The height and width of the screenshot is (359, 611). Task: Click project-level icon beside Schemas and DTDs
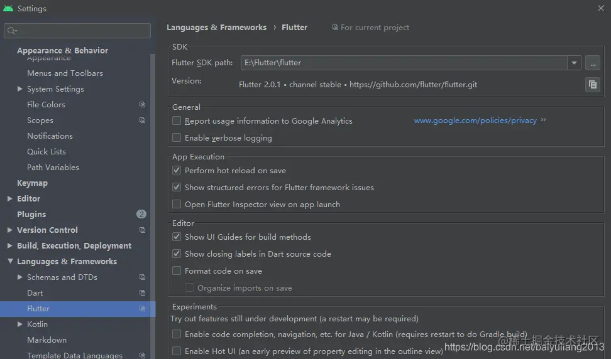click(142, 277)
